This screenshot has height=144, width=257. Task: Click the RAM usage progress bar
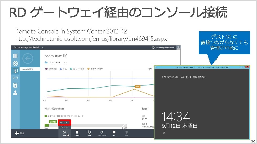click(86, 125)
